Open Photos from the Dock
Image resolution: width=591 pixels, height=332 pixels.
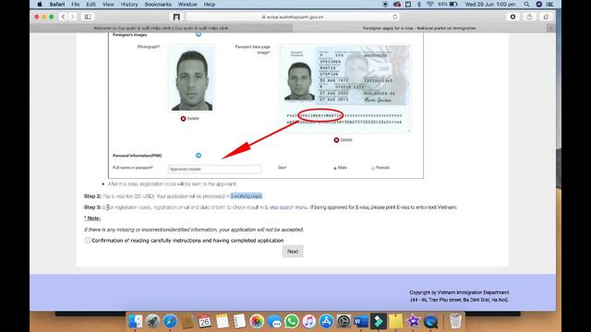[x=257, y=322]
